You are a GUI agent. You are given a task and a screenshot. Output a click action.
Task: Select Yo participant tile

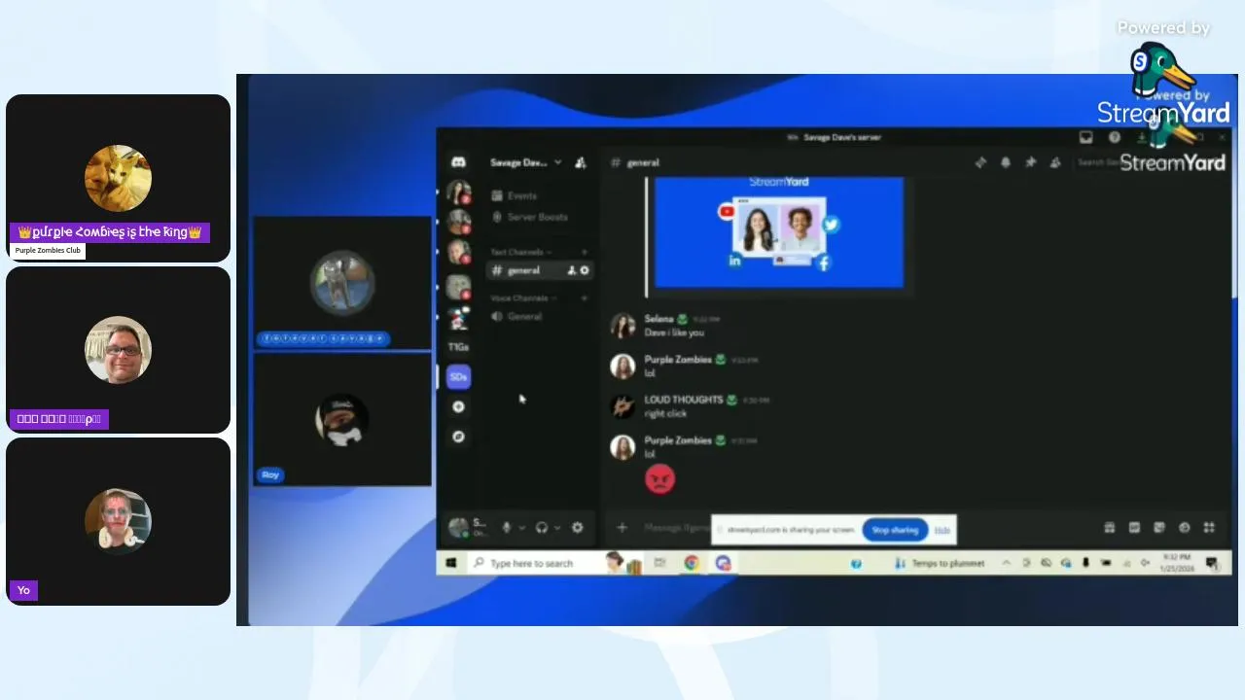click(118, 521)
